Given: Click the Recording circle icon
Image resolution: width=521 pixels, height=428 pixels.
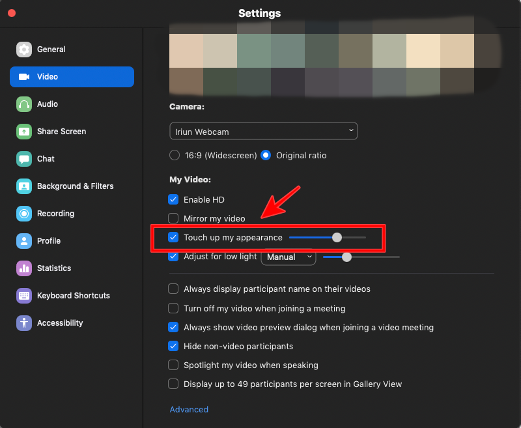Looking at the screenshot, I should click(24, 214).
